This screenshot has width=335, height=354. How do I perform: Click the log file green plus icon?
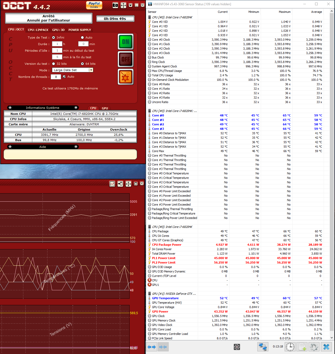pos(302,347)
